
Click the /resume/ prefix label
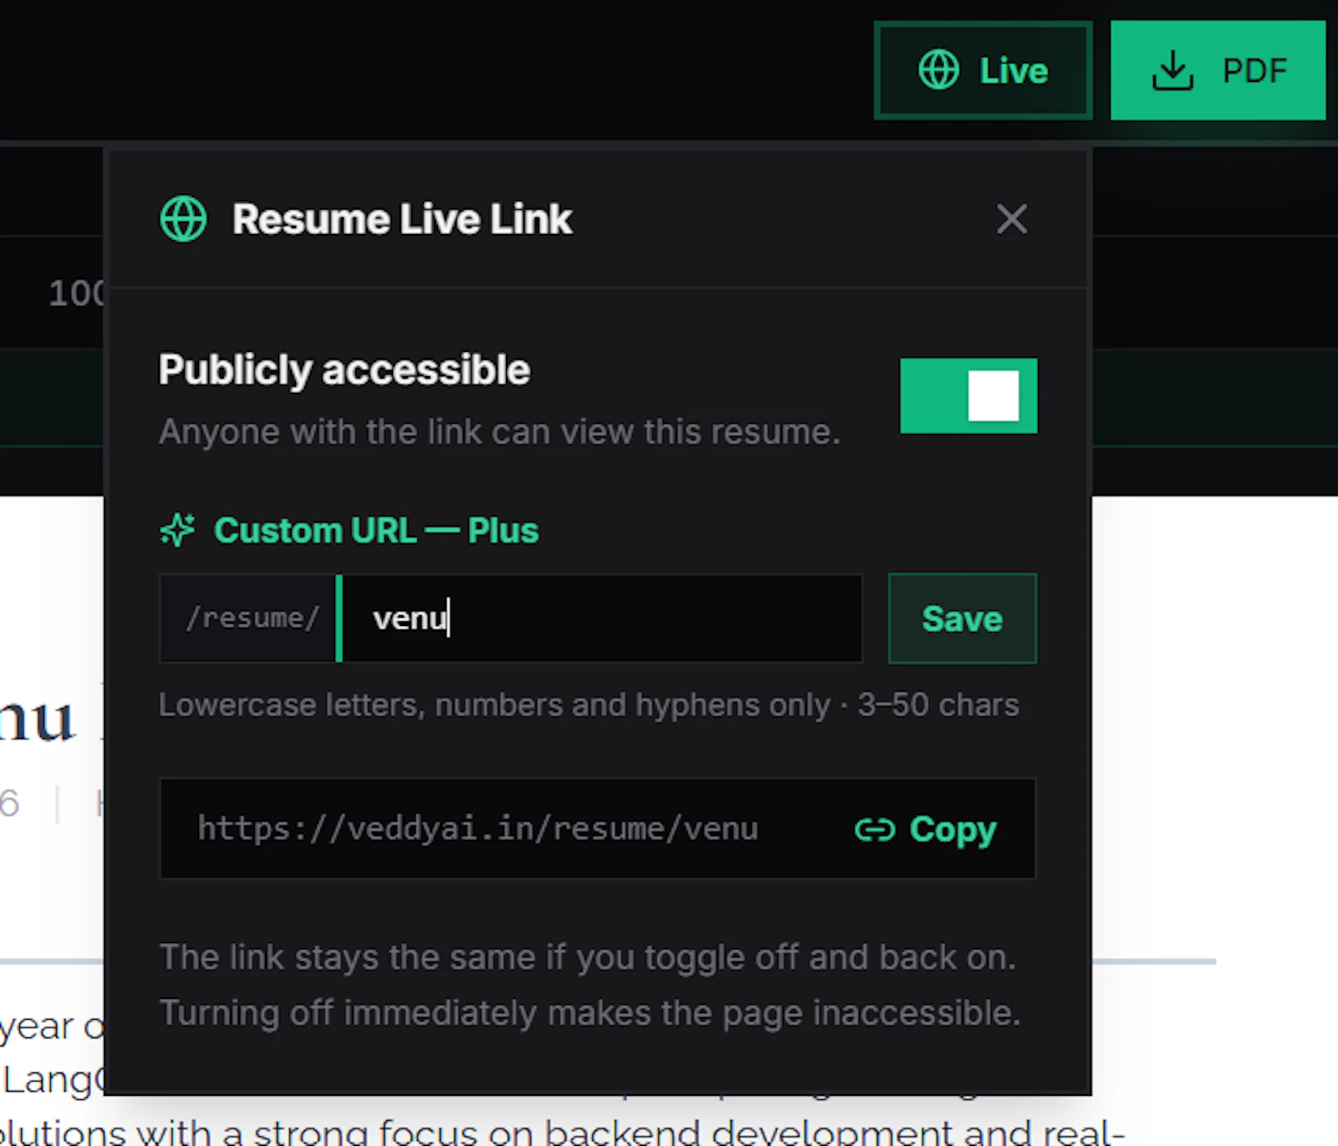pos(253,619)
